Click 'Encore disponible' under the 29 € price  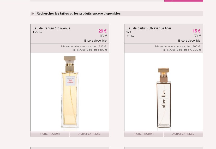pos(95,41)
